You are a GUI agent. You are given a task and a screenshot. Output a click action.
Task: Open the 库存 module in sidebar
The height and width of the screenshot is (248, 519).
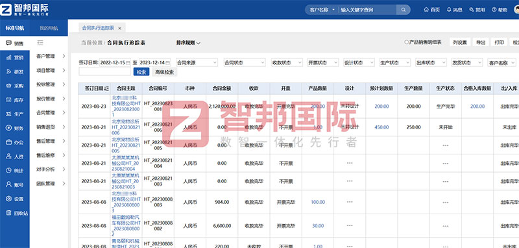[x=14, y=100]
